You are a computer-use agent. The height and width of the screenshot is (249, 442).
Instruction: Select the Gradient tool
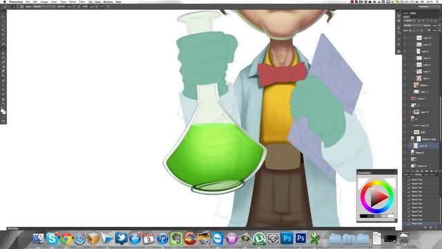(x=3, y=67)
